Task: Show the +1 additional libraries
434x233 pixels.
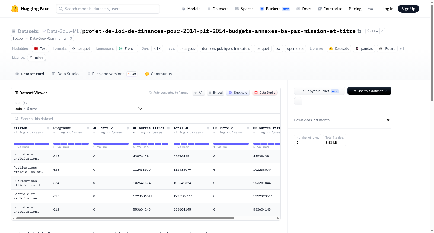Action: click(x=402, y=48)
